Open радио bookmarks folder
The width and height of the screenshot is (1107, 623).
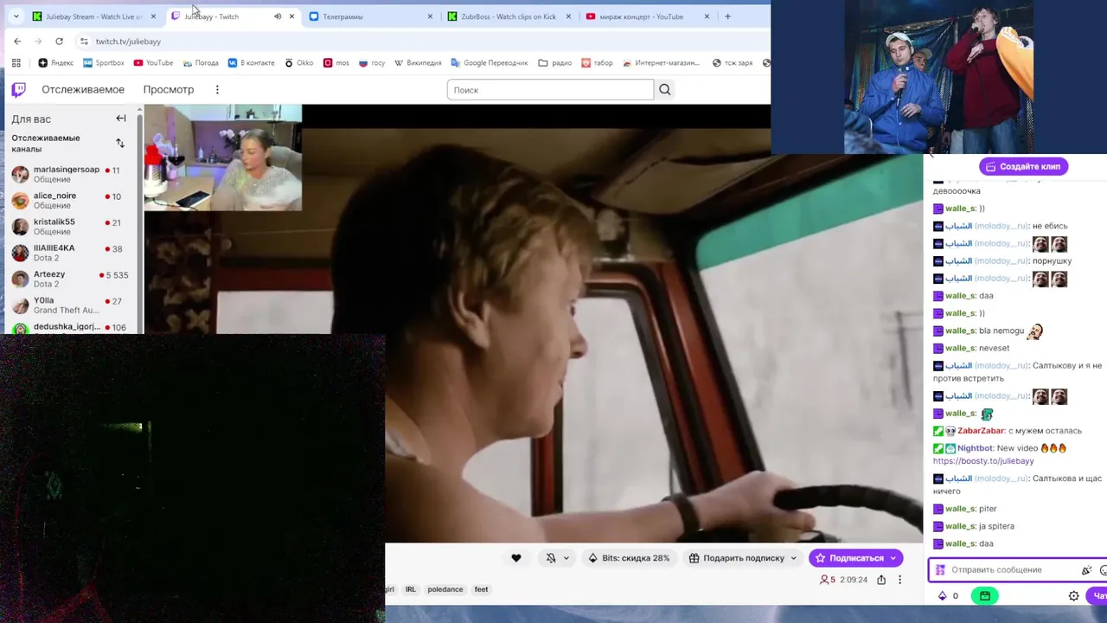tap(555, 62)
